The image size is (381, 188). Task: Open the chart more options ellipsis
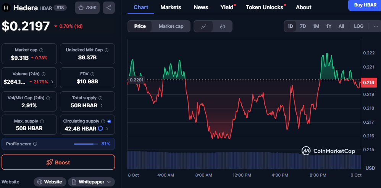376,26
